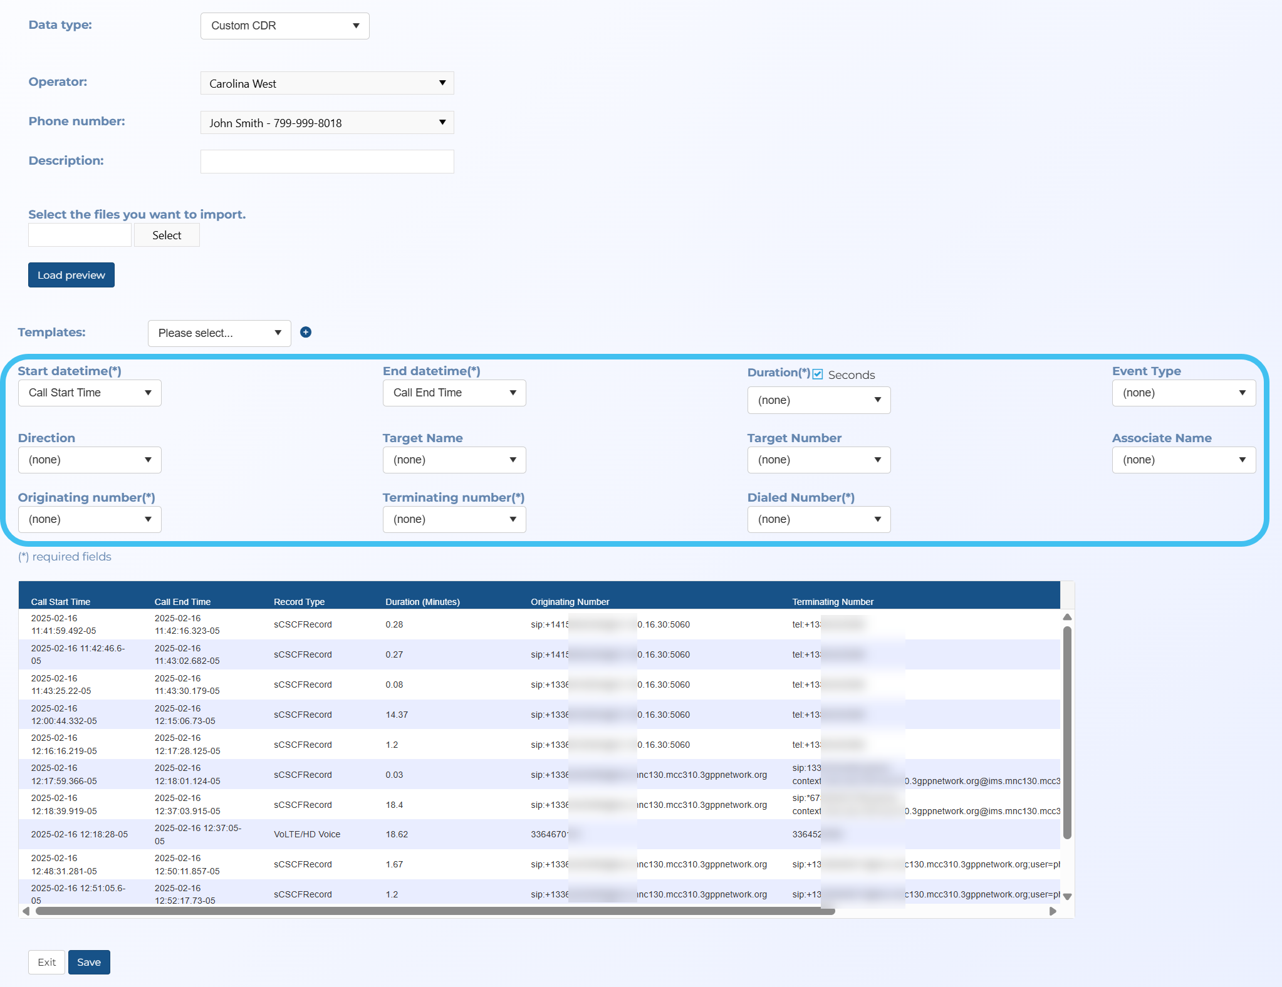
Task: Open the Event Type dropdown
Action: click(1183, 393)
